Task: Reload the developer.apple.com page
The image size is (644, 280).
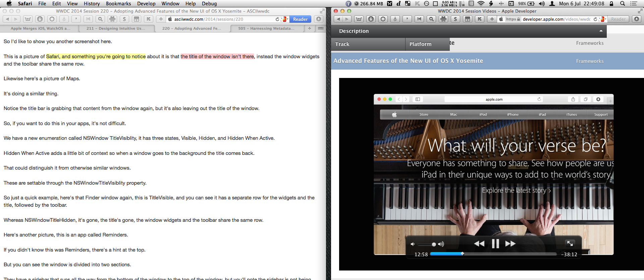Action: point(595,19)
